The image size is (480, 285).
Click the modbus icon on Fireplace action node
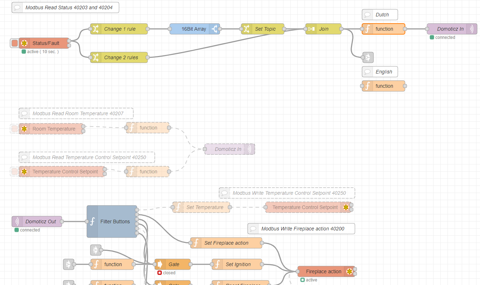click(349, 271)
